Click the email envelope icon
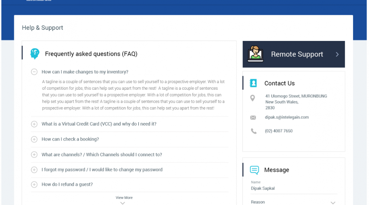Screen dimensions: 369x205 click(253, 117)
